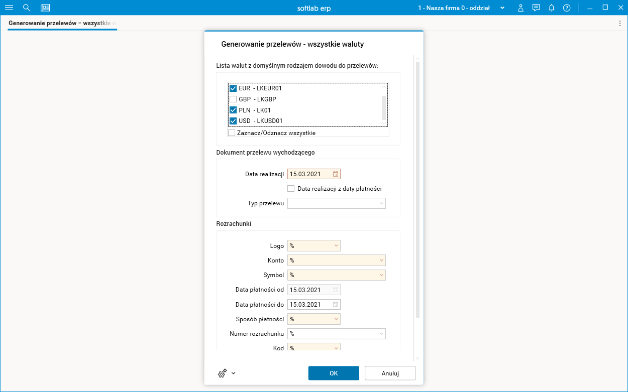Select the Generowanie przelewów tab
This screenshot has width=628, height=392.
click(62, 23)
